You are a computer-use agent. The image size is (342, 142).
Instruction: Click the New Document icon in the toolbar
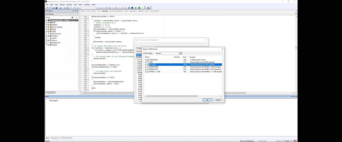coord(47,8)
